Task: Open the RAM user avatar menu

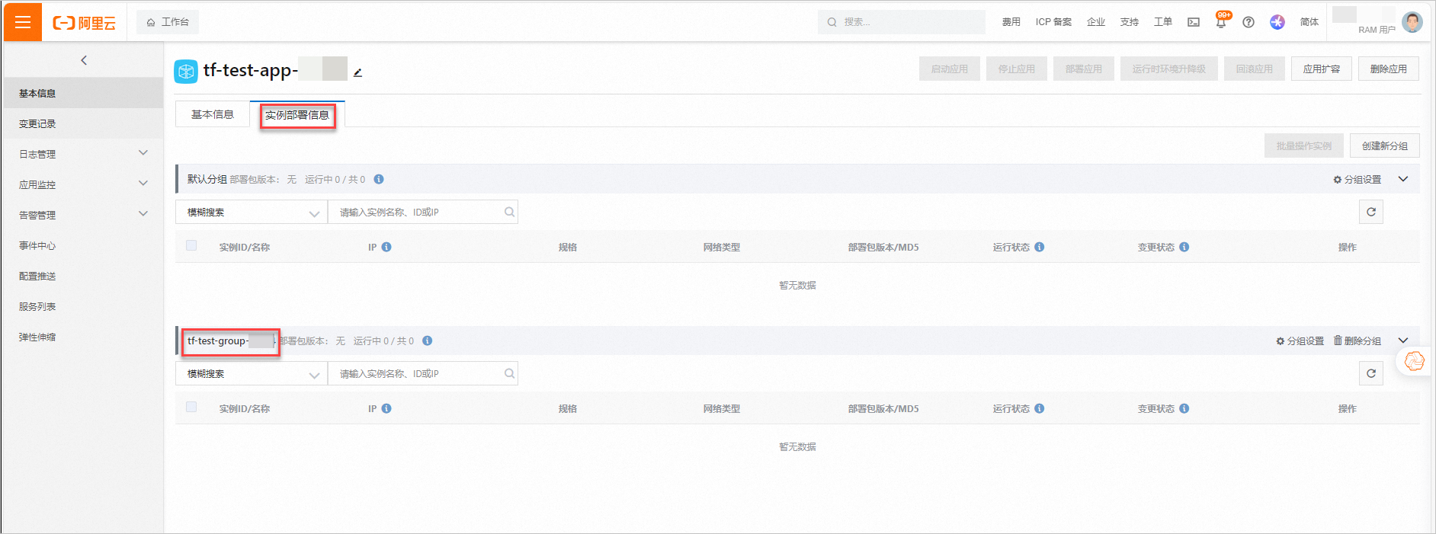Action: 1412,22
